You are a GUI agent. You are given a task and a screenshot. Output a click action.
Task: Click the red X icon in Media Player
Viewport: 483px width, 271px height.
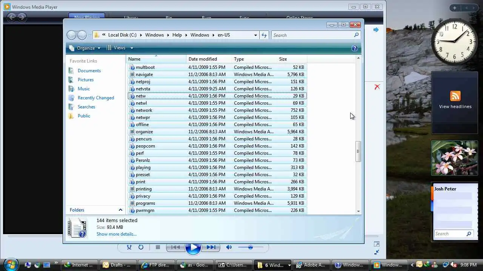point(377,87)
